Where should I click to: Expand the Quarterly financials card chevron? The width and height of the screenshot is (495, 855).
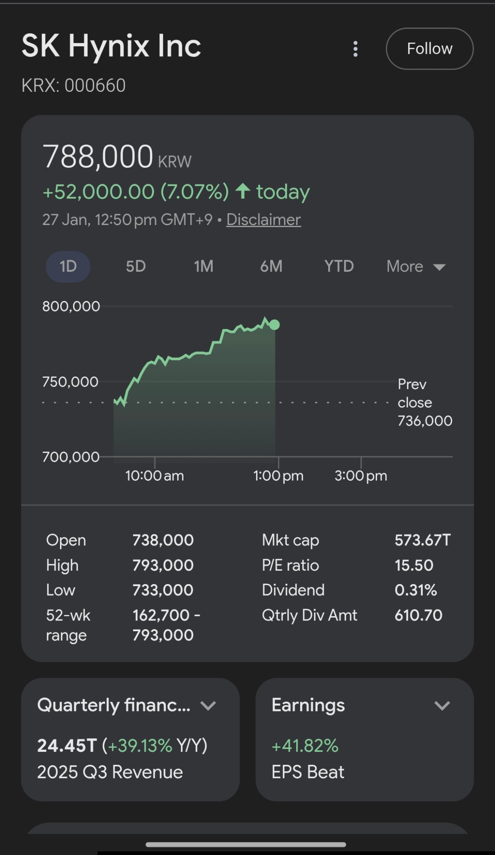coord(208,706)
